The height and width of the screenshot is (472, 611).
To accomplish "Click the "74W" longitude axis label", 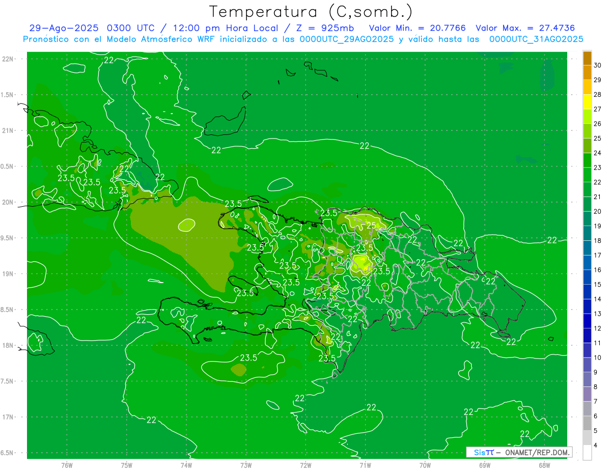I will point(186,465).
